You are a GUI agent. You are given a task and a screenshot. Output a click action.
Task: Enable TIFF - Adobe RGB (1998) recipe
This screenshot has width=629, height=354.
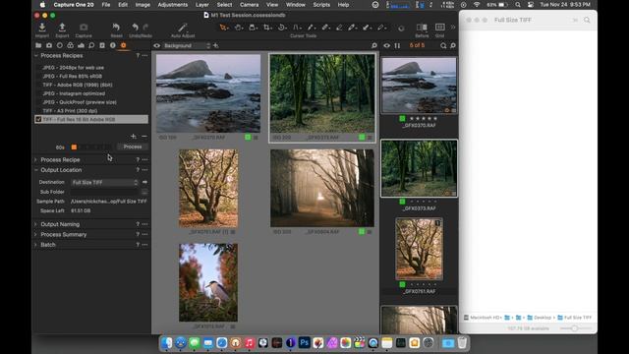38,85
